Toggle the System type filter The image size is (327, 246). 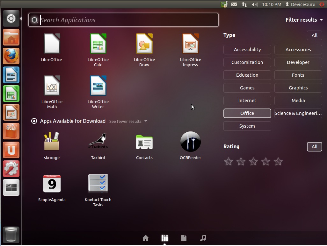[x=247, y=126]
